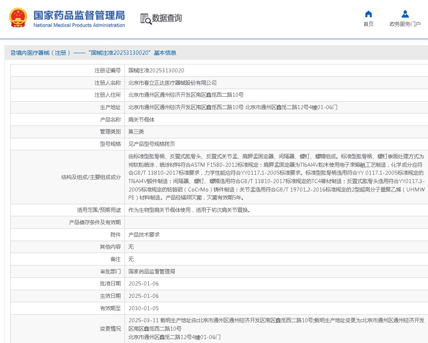This screenshot has width=428, height=343.
Task: Click the 国家药品监督管理局 site title in header
Action: coord(79,15)
